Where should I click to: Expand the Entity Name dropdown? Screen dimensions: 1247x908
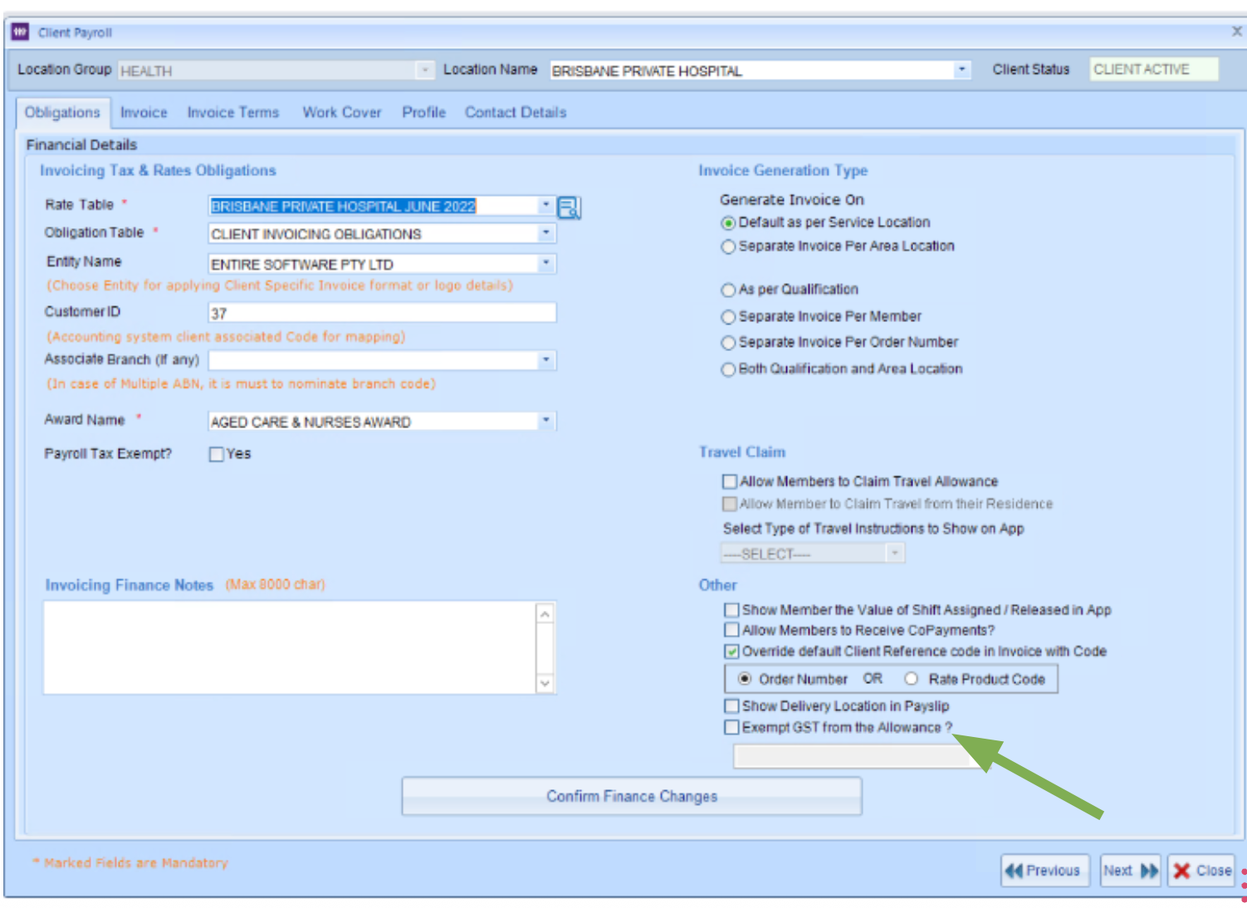click(x=545, y=263)
